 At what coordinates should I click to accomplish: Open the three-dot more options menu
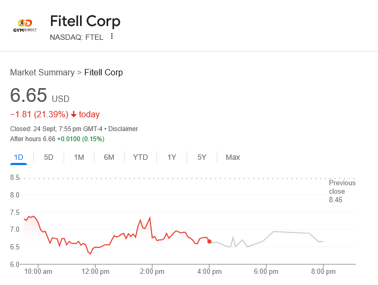(112, 37)
